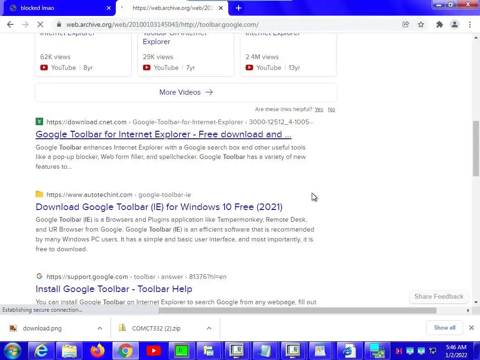This screenshot has height=360, width=480.
Task: Expand options for COMCT332 (2).zip
Action: point(209,328)
